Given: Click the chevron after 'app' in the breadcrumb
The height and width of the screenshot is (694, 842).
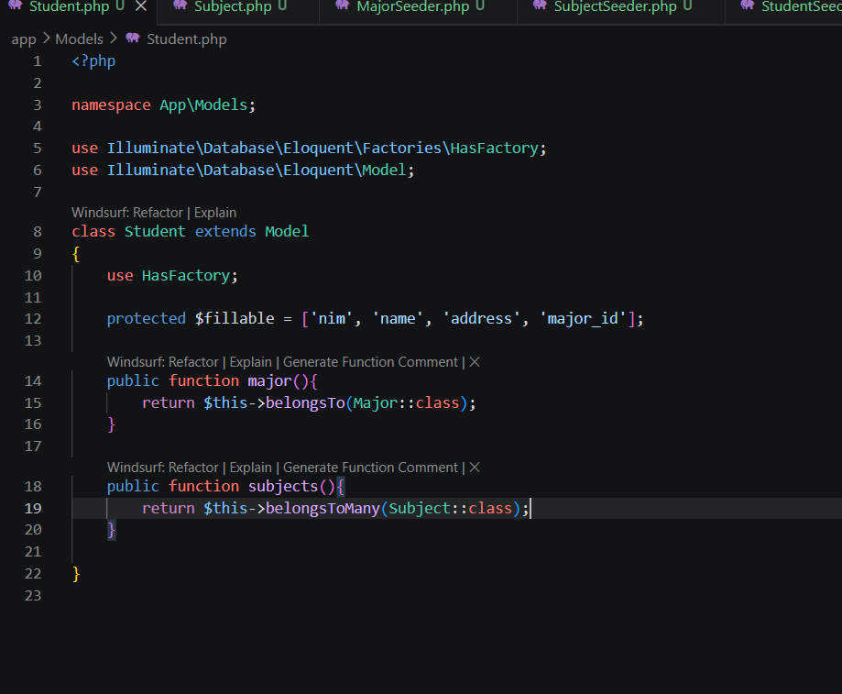Looking at the screenshot, I should pyautogui.click(x=46, y=39).
